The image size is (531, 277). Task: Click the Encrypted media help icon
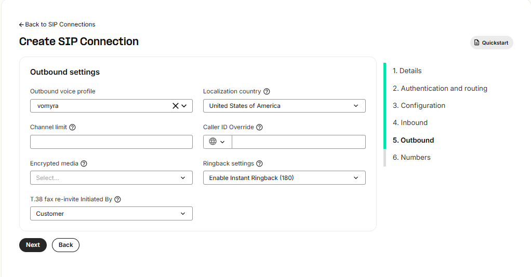click(84, 163)
